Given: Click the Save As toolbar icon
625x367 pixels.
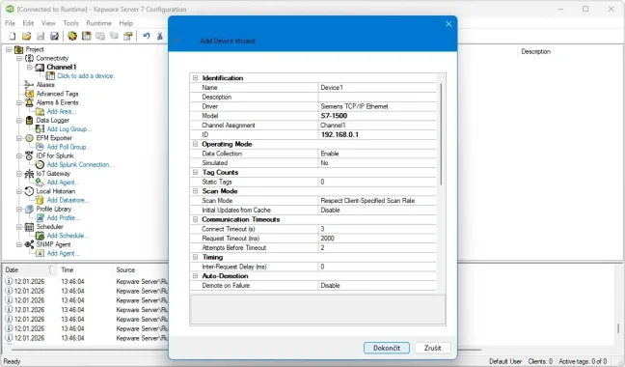Looking at the screenshot, I should coord(54,37).
